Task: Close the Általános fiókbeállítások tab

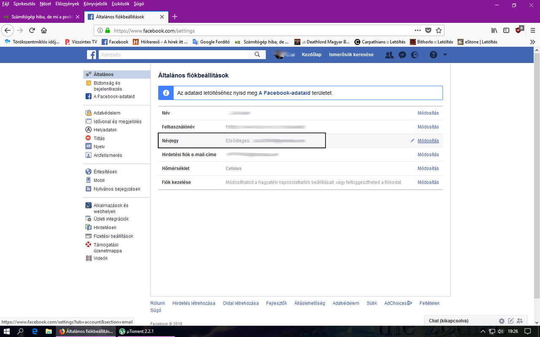Action: [x=162, y=17]
